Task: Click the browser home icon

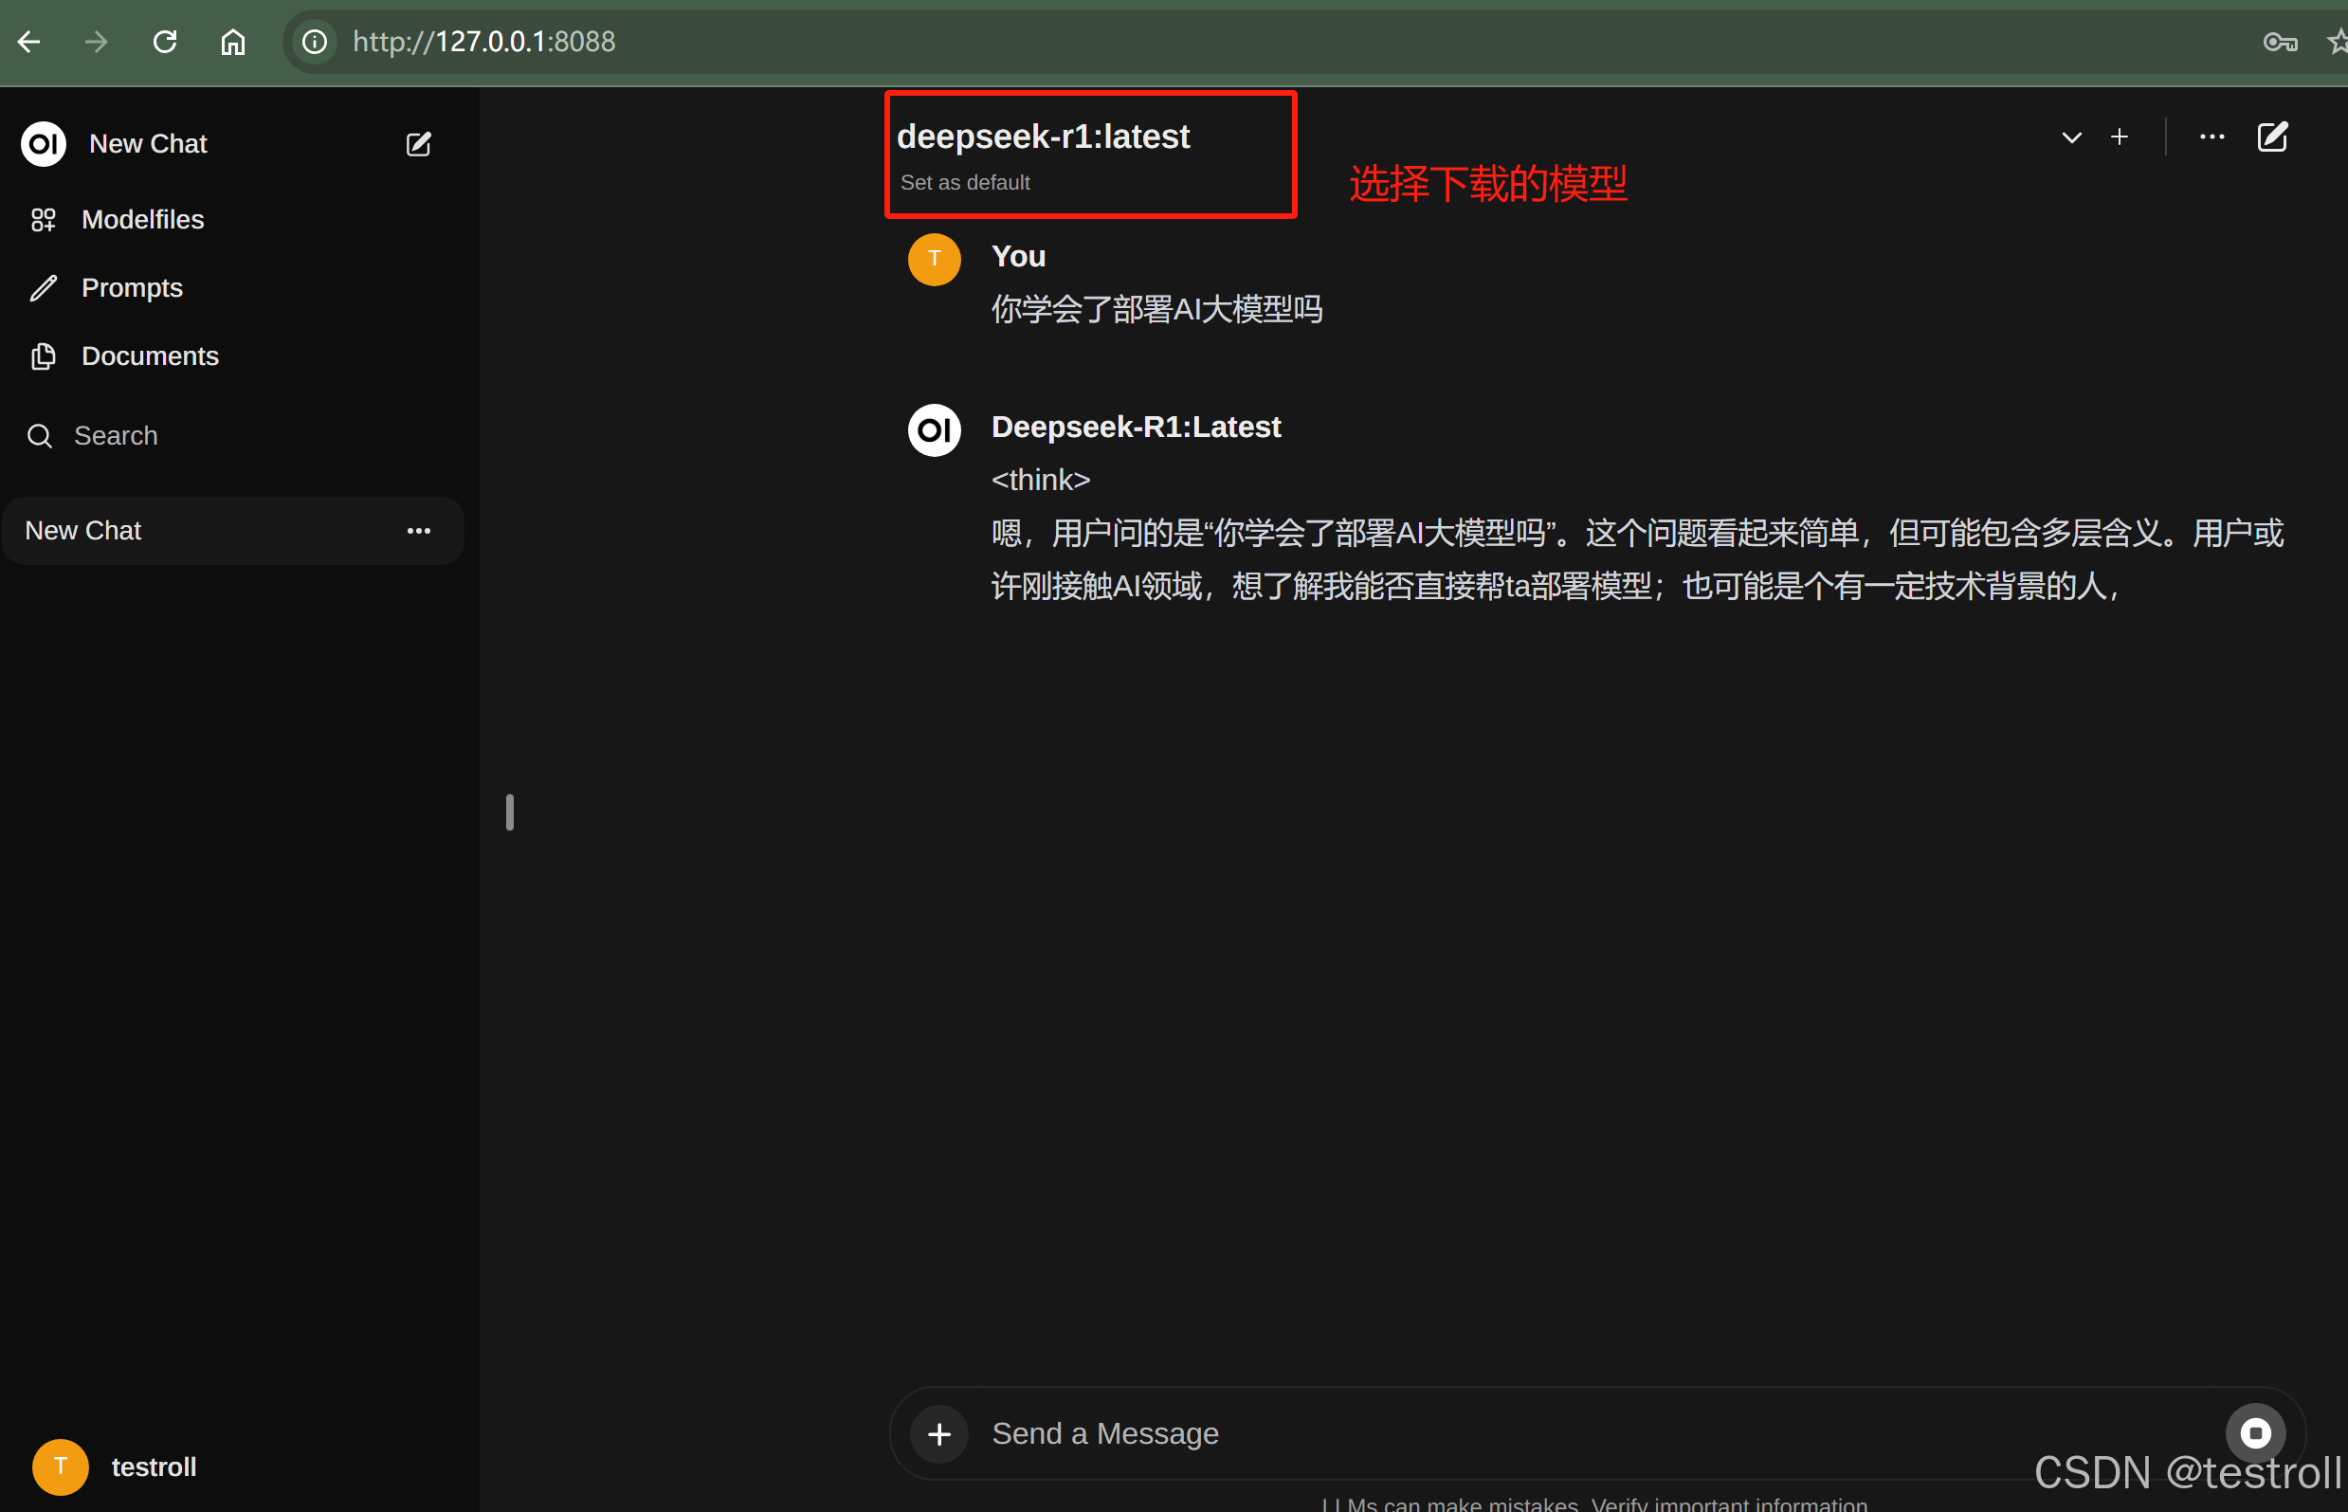Action: point(232,42)
